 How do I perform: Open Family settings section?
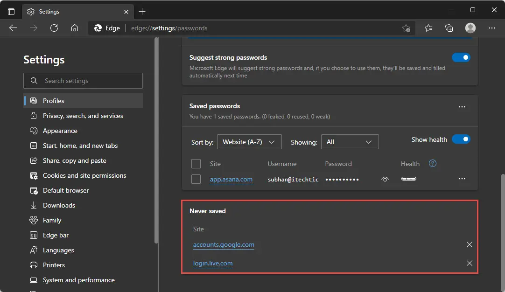tap(83, 220)
